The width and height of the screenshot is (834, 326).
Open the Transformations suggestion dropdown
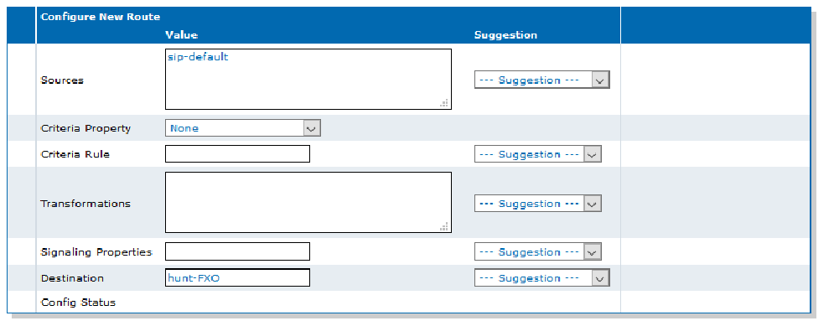pyautogui.click(x=538, y=203)
